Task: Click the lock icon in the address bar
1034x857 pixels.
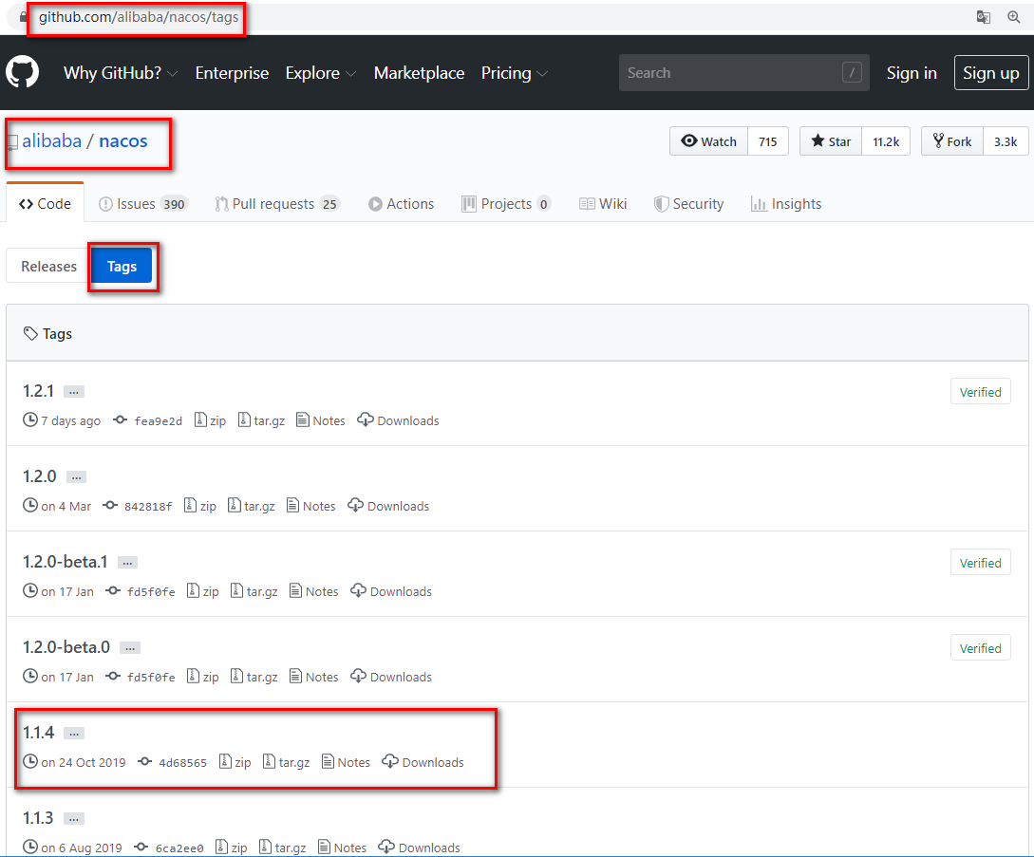Action: [25, 17]
